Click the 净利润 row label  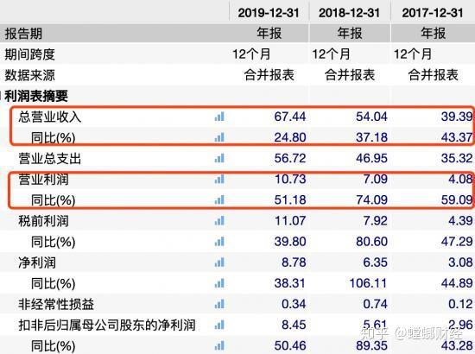point(37,262)
